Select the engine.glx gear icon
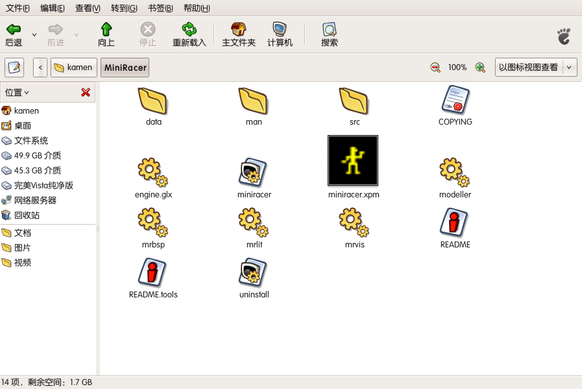Screen dimensions: 582x389 (153, 172)
